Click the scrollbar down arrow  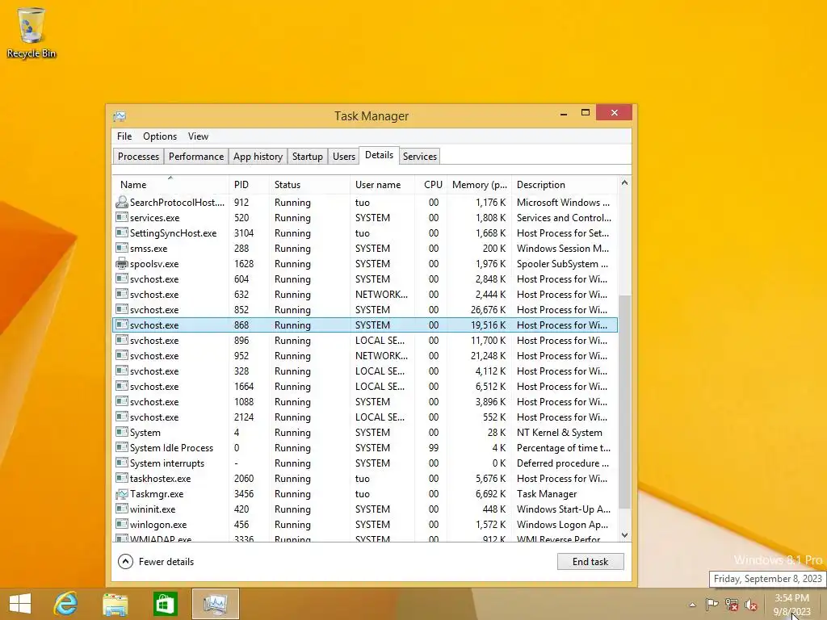pyautogui.click(x=624, y=535)
